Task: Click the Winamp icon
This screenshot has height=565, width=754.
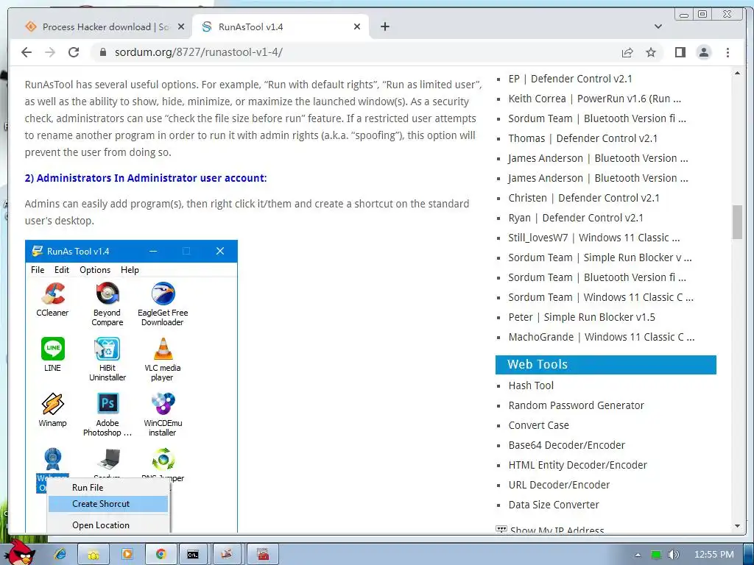Action: 52,404
